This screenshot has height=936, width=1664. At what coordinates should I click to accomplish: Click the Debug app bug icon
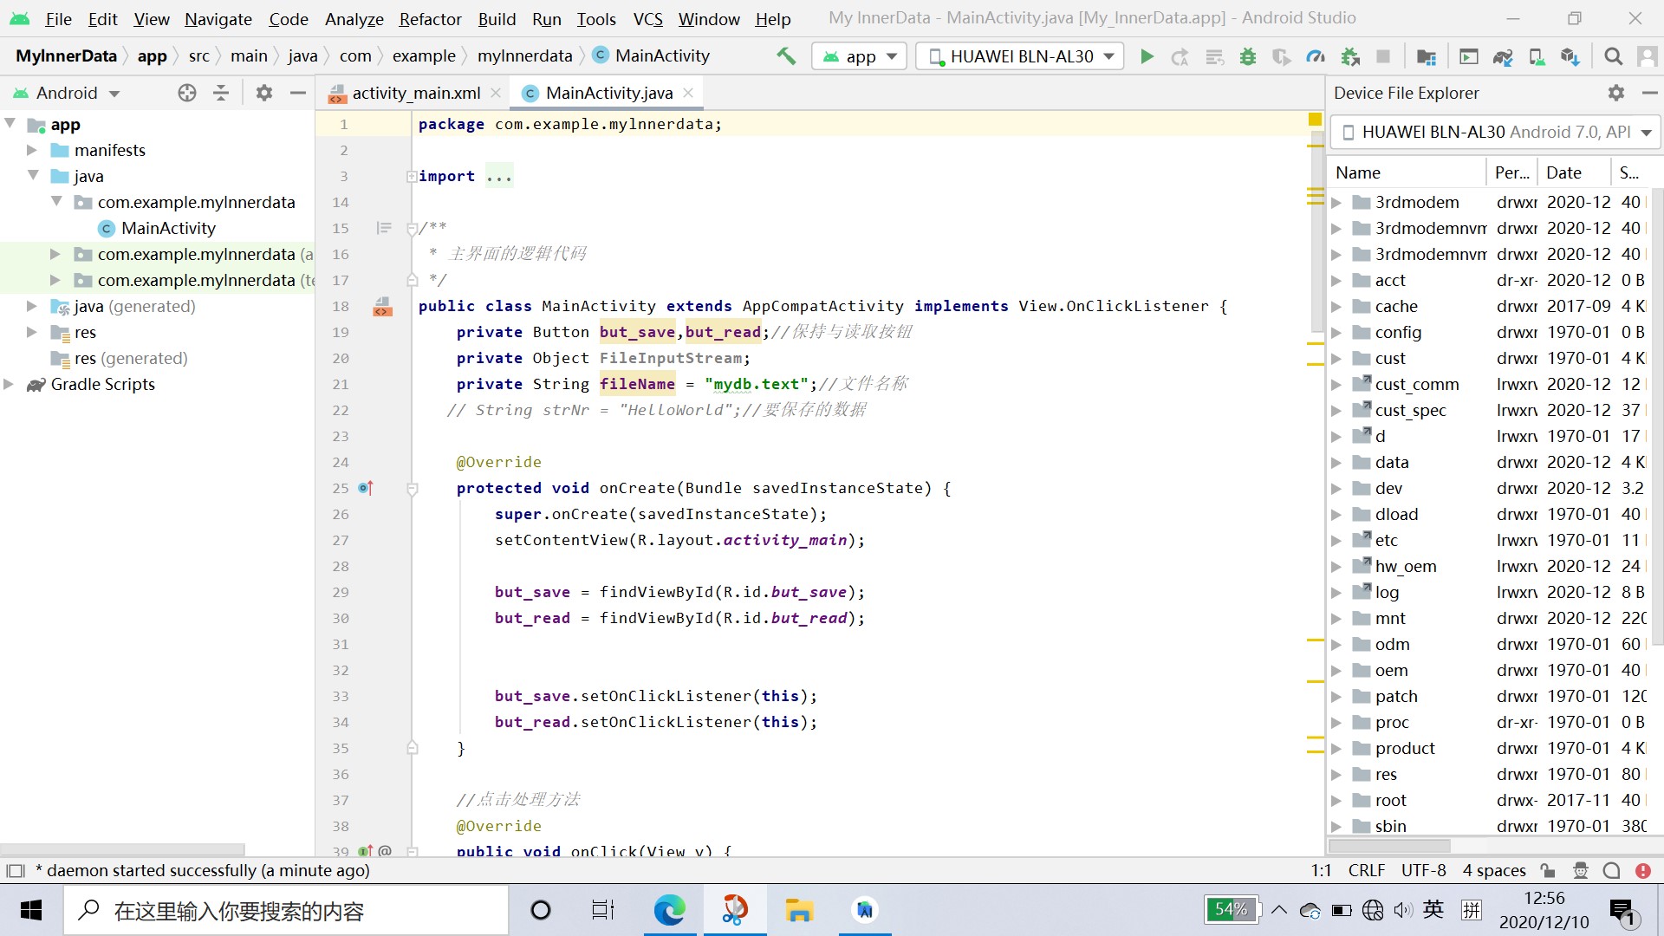coord(1248,56)
